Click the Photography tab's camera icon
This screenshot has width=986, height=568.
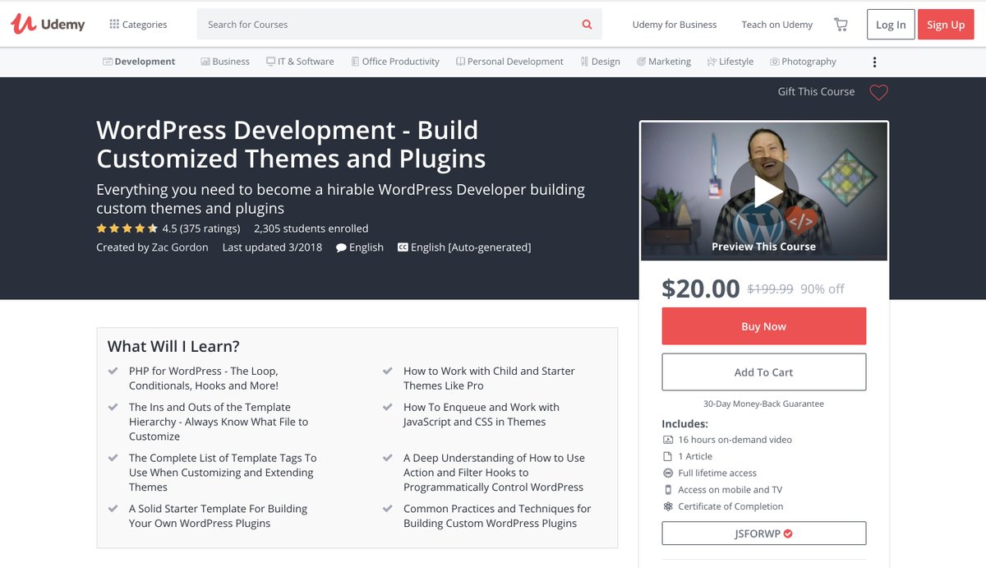tap(775, 62)
